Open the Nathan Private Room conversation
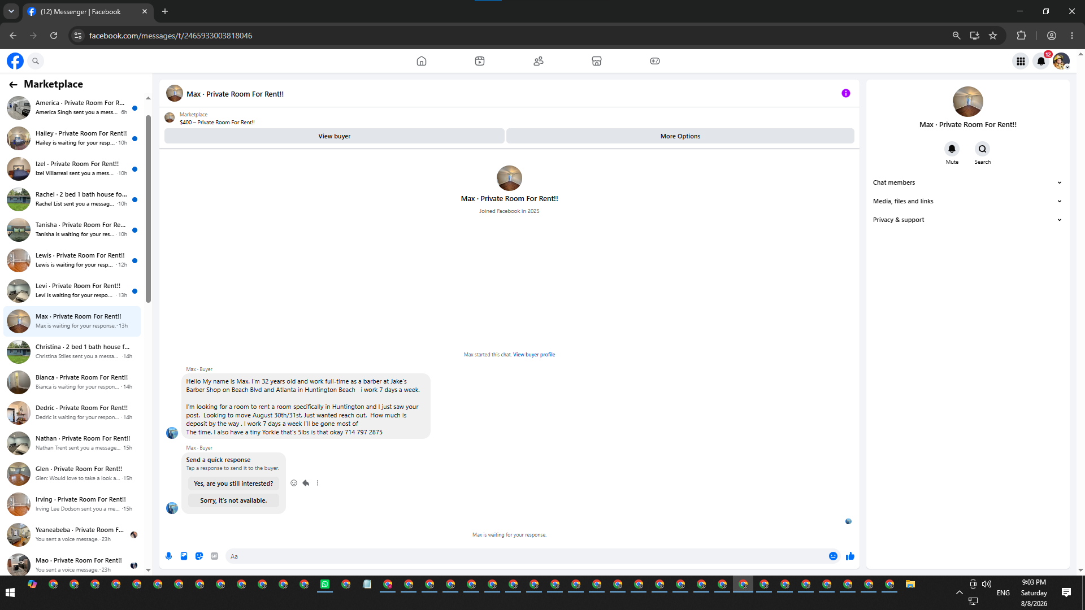This screenshot has height=610, width=1085. [x=72, y=443]
